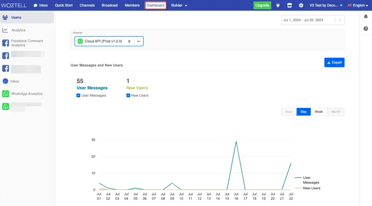372x206 pixels.
Task: Click the New Users legend entry
Action: pos(307,188)
